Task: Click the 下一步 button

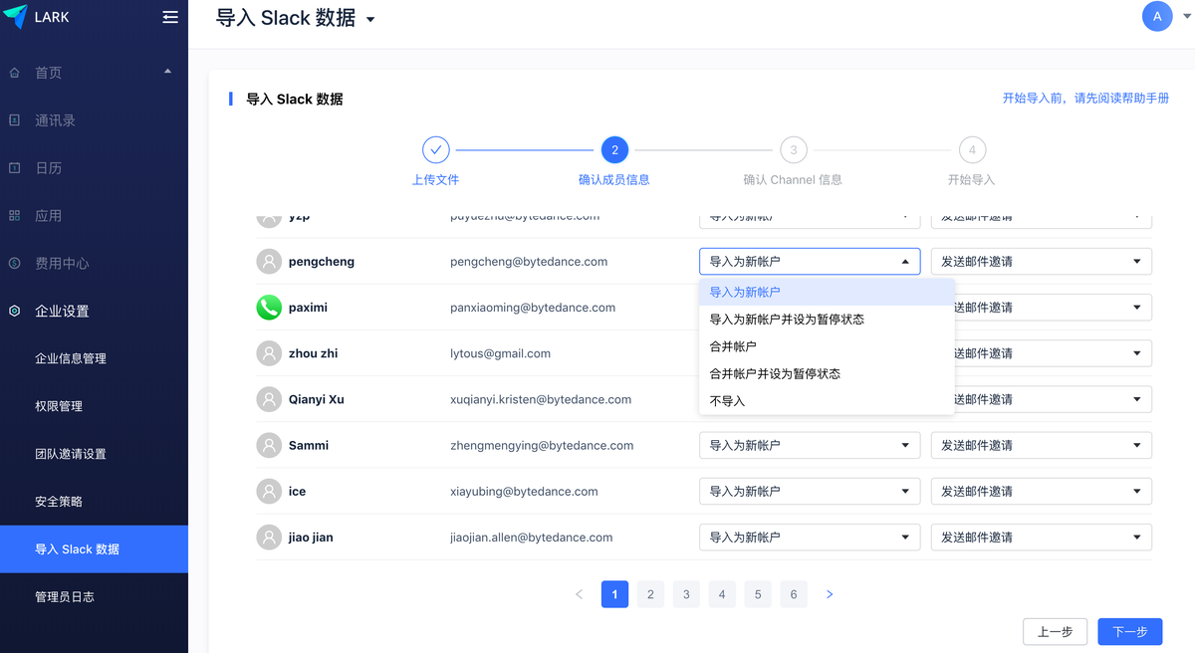Action: click(x=1130, y=631)
